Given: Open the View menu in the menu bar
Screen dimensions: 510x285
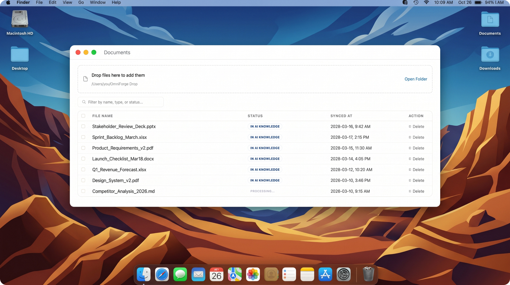Looking at the screenshot, I should point(67,3).
